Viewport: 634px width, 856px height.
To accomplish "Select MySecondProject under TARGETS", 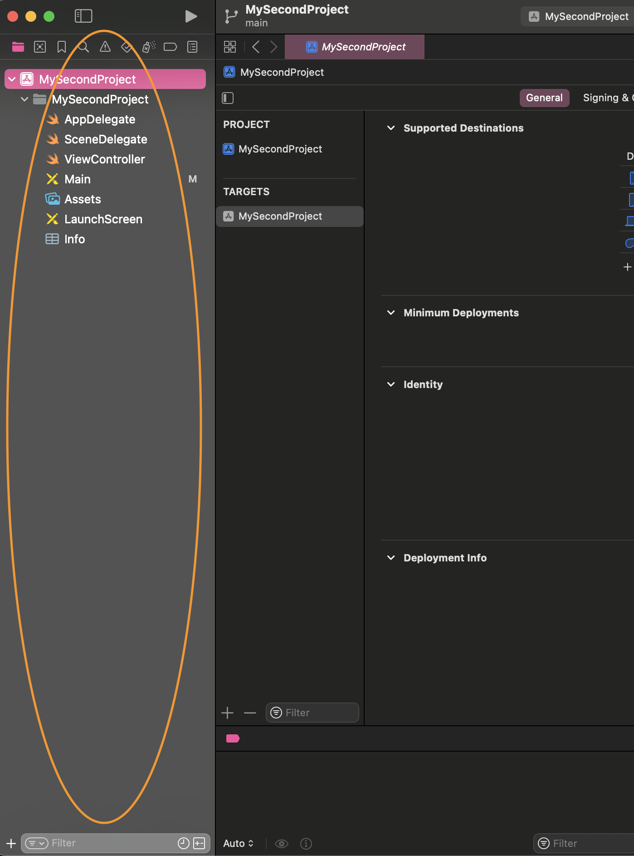I will [289, 216].
